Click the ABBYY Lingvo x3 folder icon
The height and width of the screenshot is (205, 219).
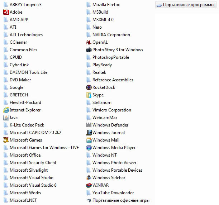(x=6, y=5)
